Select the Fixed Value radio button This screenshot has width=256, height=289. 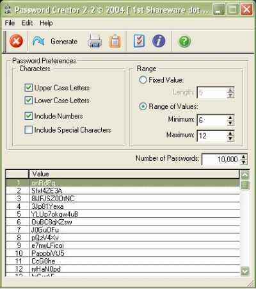[143, 80]
